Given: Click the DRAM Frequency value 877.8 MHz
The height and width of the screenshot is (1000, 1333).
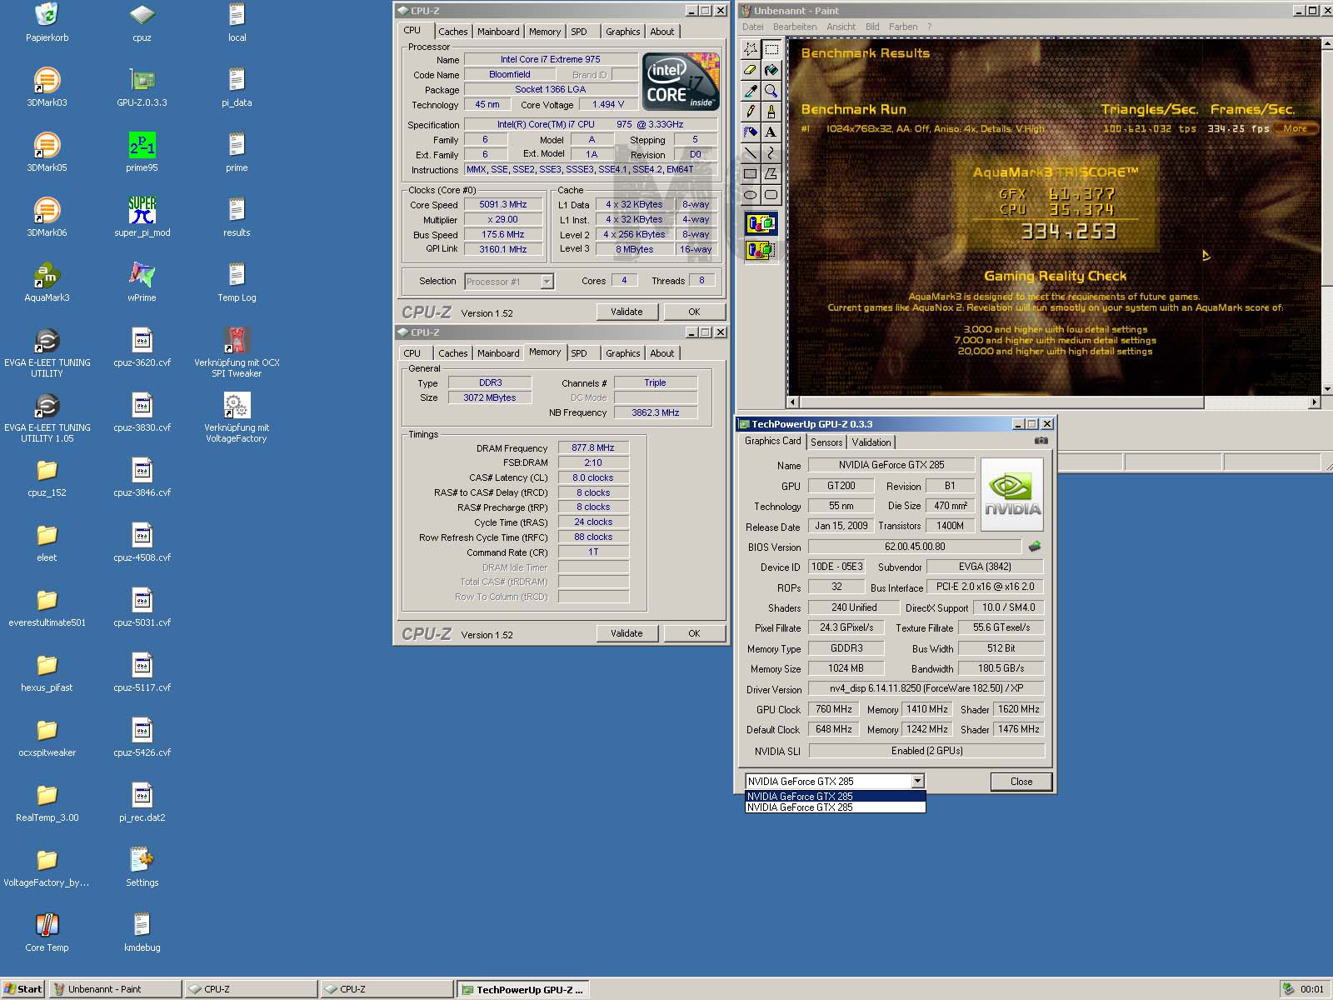Looking at the screenshot, I should pos(593,448).
